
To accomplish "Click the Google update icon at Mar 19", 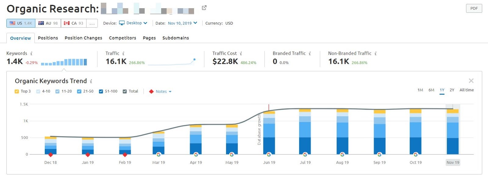I will coord(159,154).
